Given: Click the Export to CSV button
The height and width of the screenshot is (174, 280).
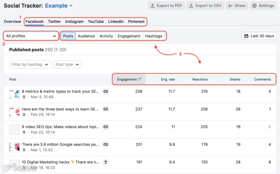Looking at the screenshot, I should 205,6.
